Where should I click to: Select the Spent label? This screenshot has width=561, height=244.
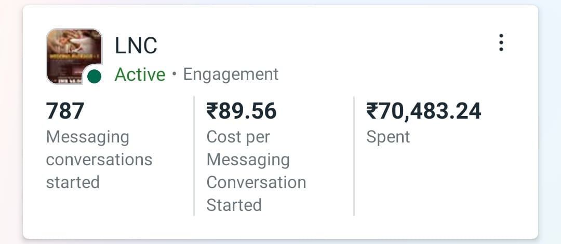[388, 137]
